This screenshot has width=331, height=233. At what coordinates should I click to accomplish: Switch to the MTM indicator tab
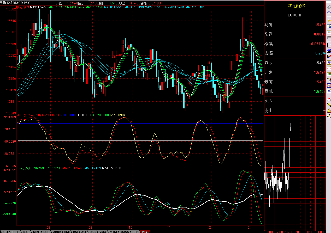coord(113,232)
